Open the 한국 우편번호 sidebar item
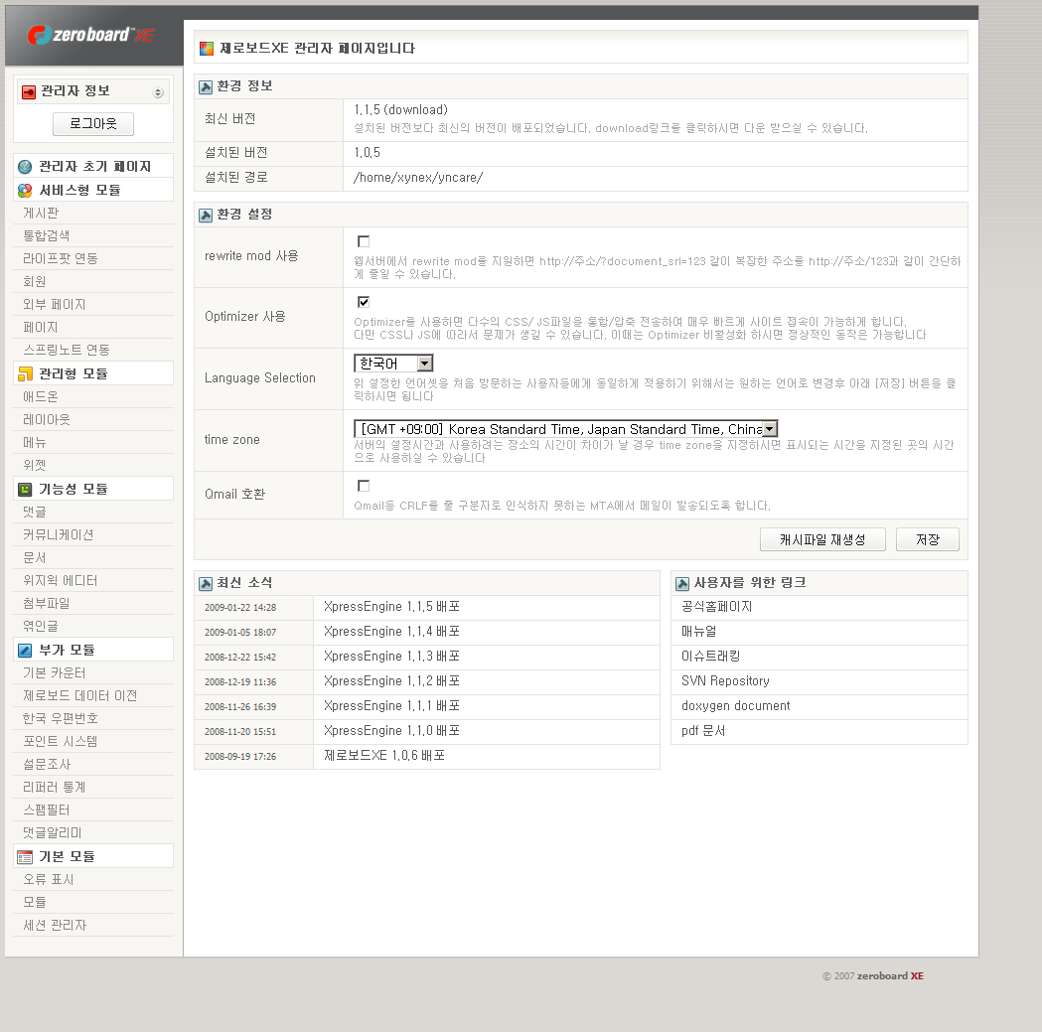The width and height of the screenshot is (1042, 1032). pos(61,719)
